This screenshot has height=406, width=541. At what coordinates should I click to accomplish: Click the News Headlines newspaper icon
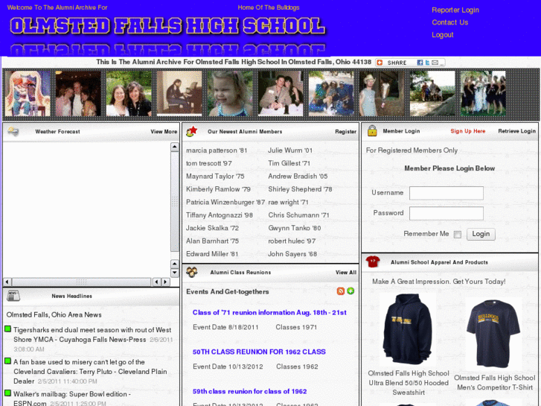pyautogui.click(x=13, y=296)
